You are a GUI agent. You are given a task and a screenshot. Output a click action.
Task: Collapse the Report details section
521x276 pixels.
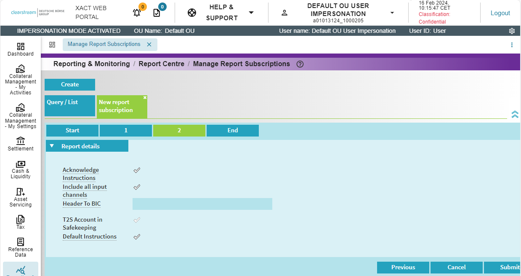pyautogui.click(x=52, y=145)
